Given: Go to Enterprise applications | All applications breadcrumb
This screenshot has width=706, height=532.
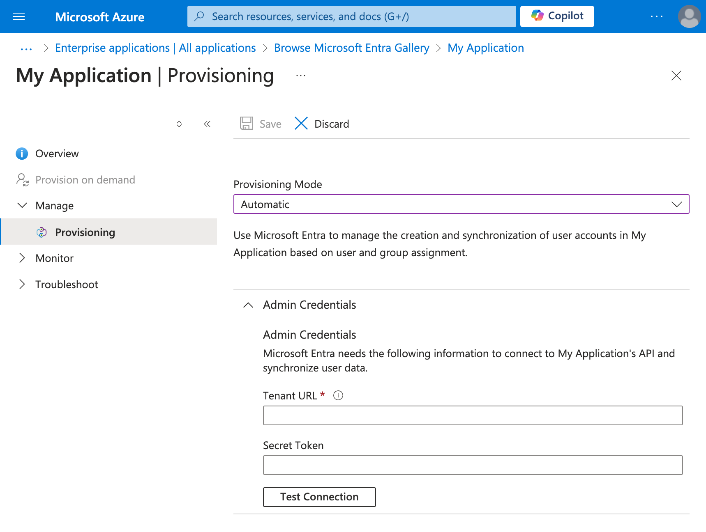Looking at the screenshot, I should (x=155, y=48).
